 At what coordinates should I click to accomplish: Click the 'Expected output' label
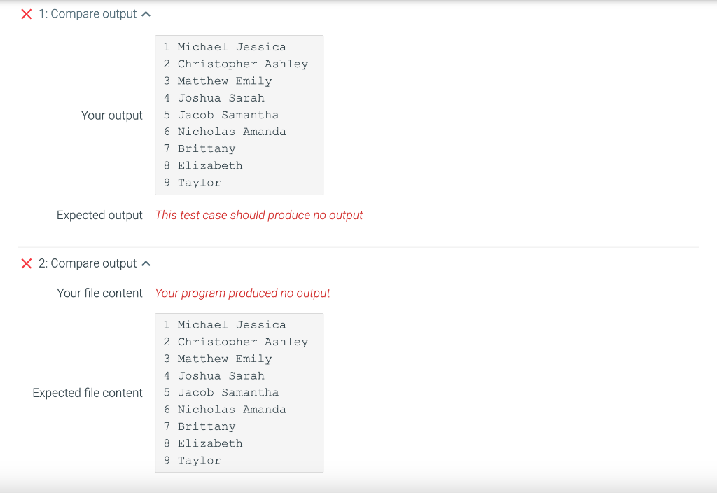point(99,215)
